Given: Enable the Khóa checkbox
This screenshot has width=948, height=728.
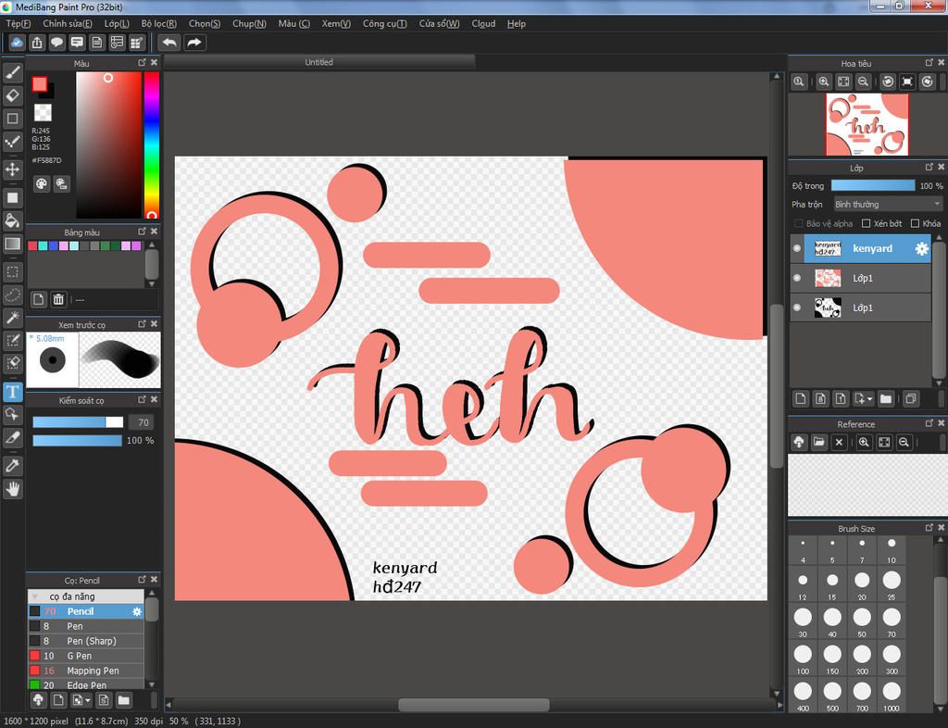Looking at the screenshot, I should click(915, 224).
